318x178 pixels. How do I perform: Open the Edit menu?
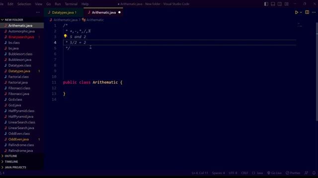click(x=10, y=4)
